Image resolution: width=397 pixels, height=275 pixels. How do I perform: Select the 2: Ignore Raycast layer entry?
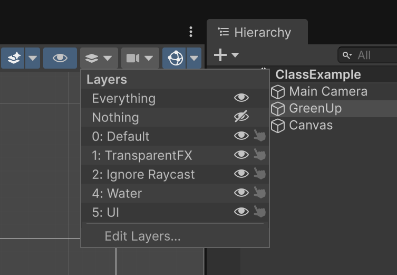click(175, 174)
